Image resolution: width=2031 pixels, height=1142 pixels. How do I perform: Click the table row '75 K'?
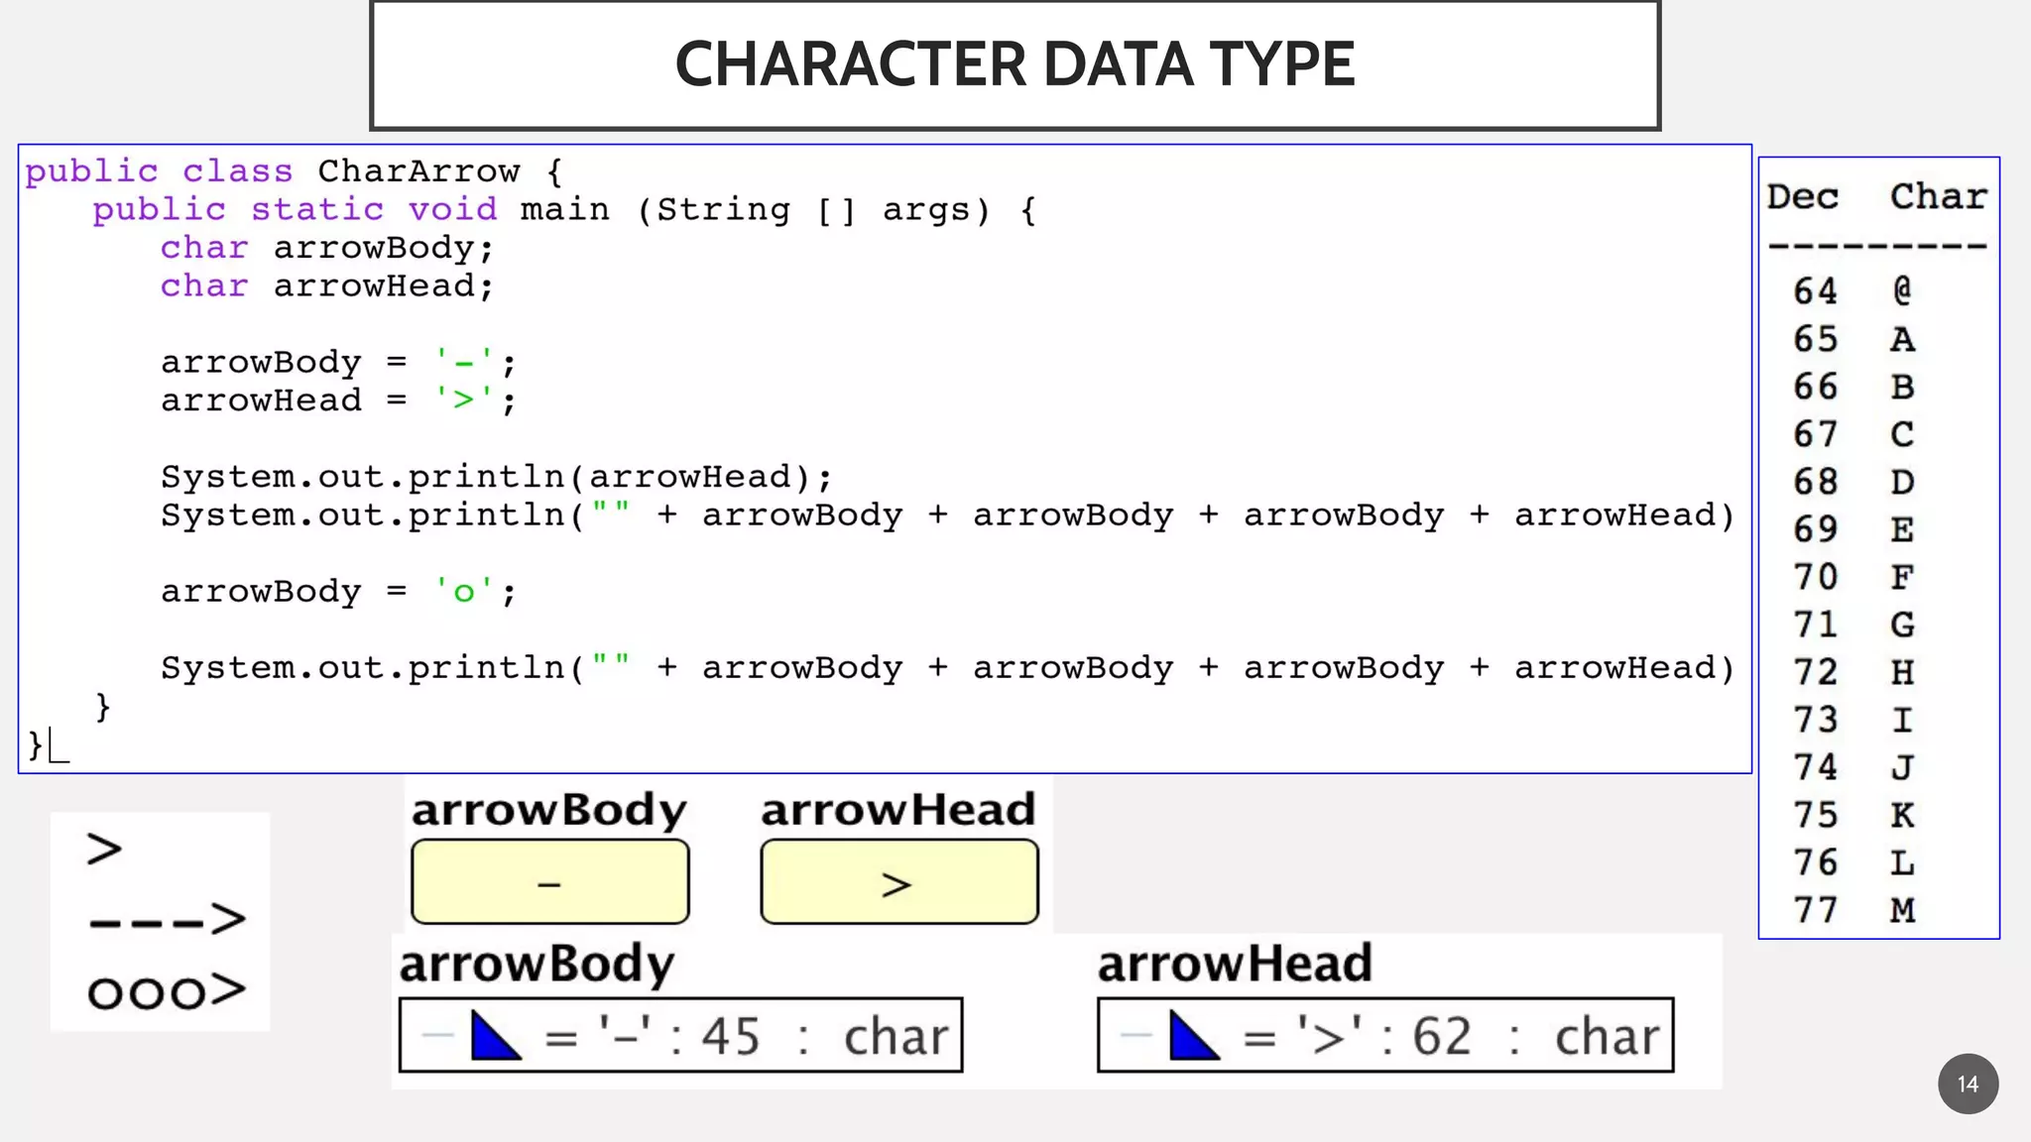pyautogui.click(x=1852, y=815)
